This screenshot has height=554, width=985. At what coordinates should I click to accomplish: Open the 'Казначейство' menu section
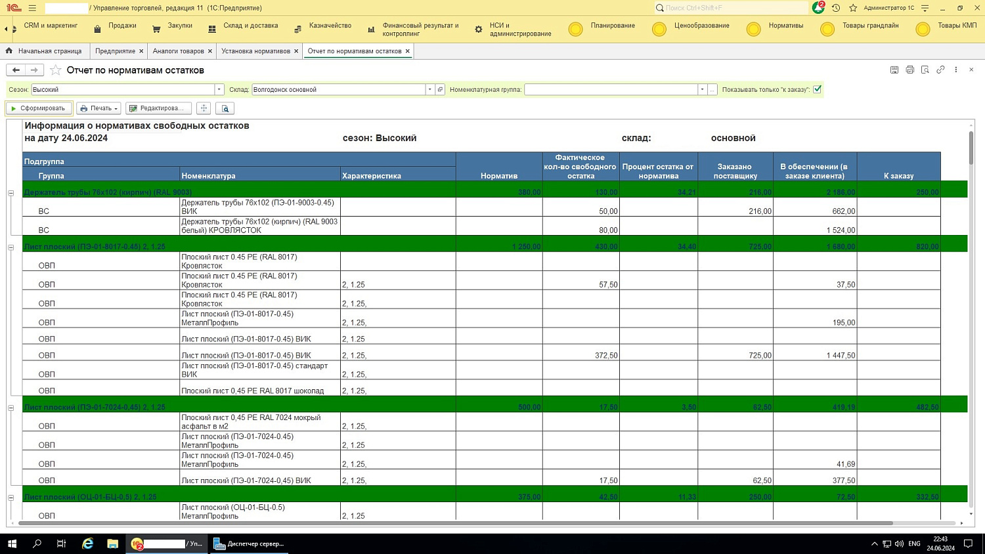tap(330, 26)
